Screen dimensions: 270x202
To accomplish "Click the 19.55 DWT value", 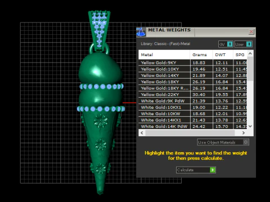I will pyautogui.click(x=222, y=95).
